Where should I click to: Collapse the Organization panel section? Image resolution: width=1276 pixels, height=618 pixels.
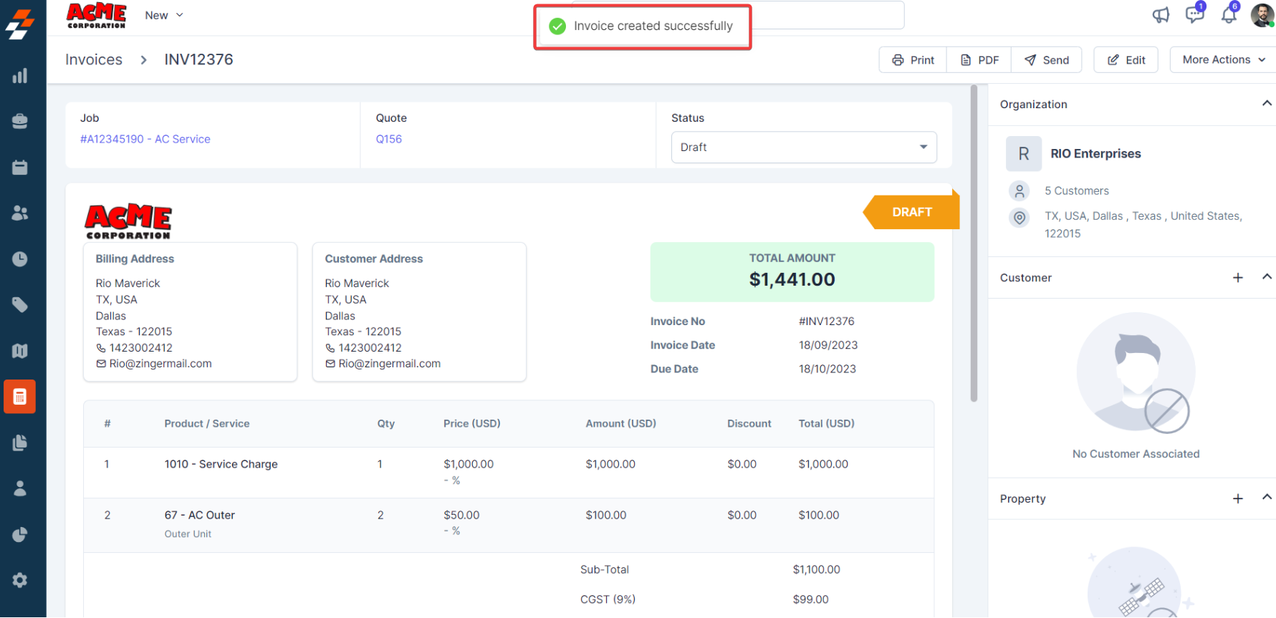[x=1266, y=104]
